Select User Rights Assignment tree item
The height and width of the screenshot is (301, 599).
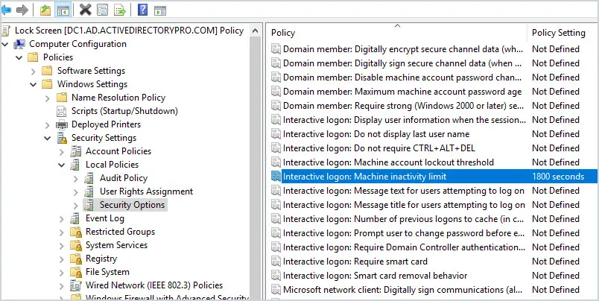coord(146,191)
